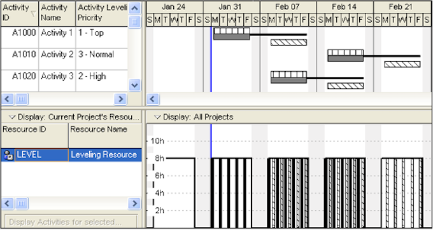The height and width of the screenshot is (230, 433).
Task: Click Activity 2's hatched leveled bar
Action: point(402,64)
